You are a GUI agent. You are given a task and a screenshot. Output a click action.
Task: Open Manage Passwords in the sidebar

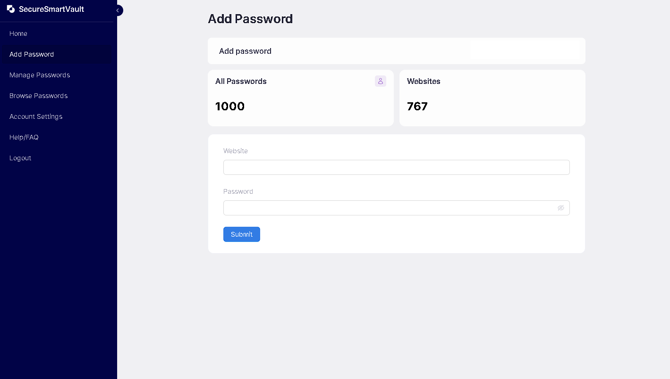[x=40, y=75]
